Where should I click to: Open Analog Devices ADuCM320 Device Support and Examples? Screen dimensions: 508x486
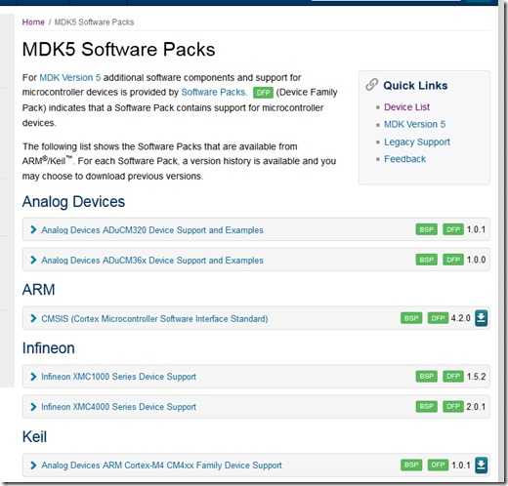point(152,230)
